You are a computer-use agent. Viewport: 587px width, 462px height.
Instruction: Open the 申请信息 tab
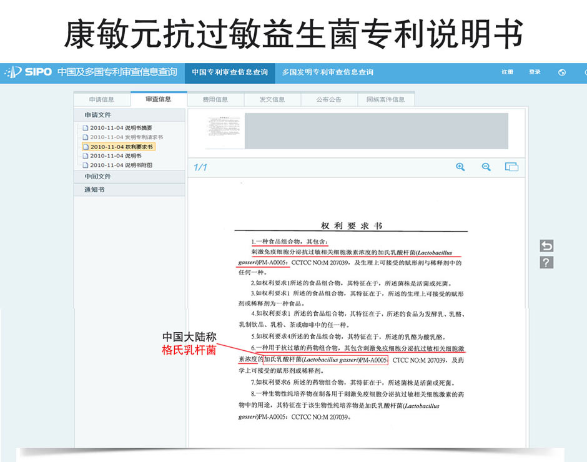(x=102, y=100)
